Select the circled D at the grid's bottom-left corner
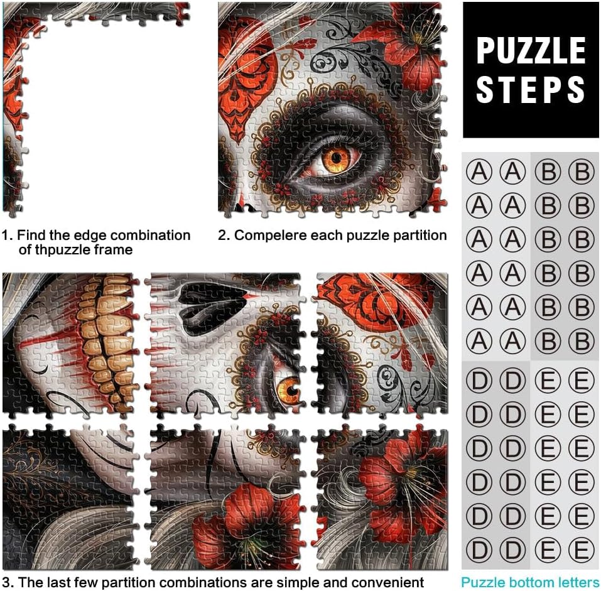Screen dimensions: 601x591 [479, 550]
